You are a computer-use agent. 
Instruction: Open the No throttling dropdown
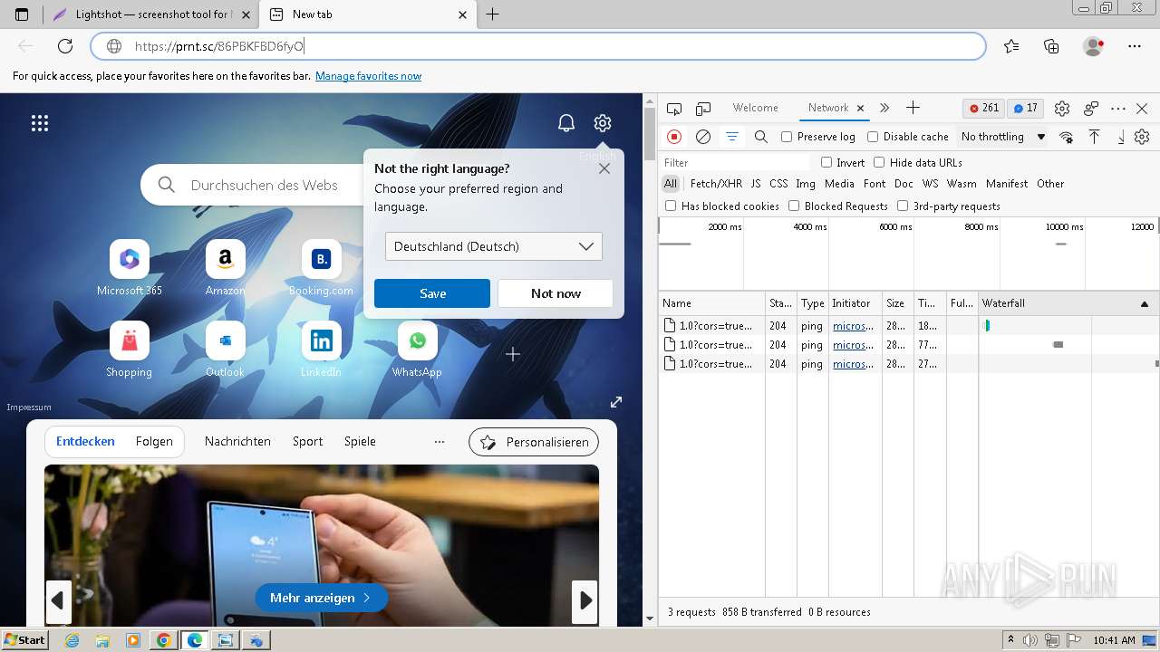1003,137
